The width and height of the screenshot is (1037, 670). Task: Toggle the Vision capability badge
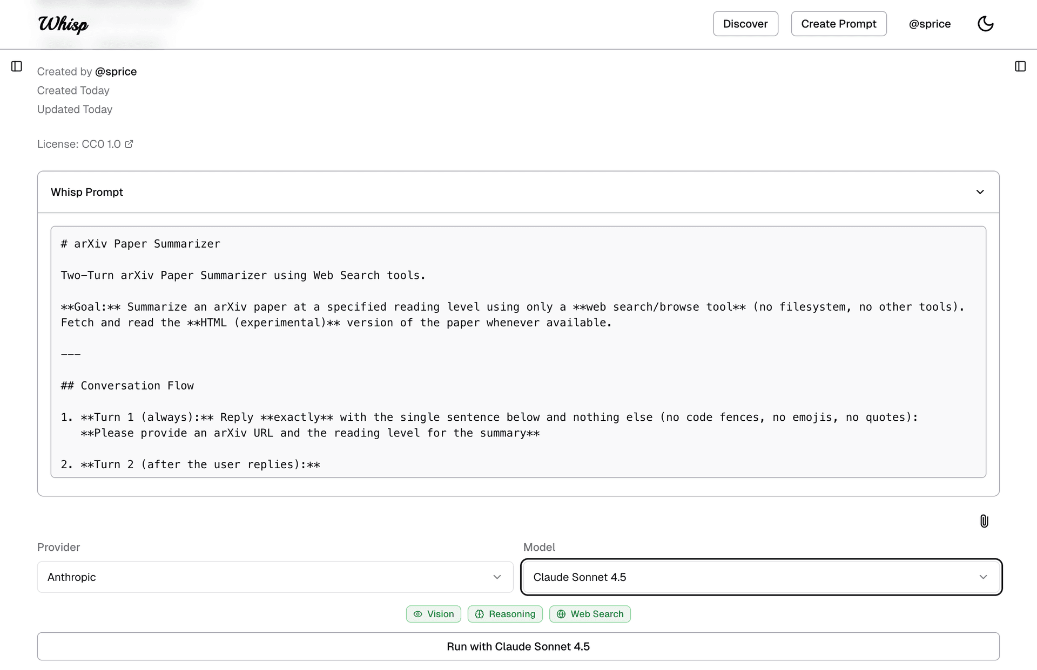(x=433, y=614)
